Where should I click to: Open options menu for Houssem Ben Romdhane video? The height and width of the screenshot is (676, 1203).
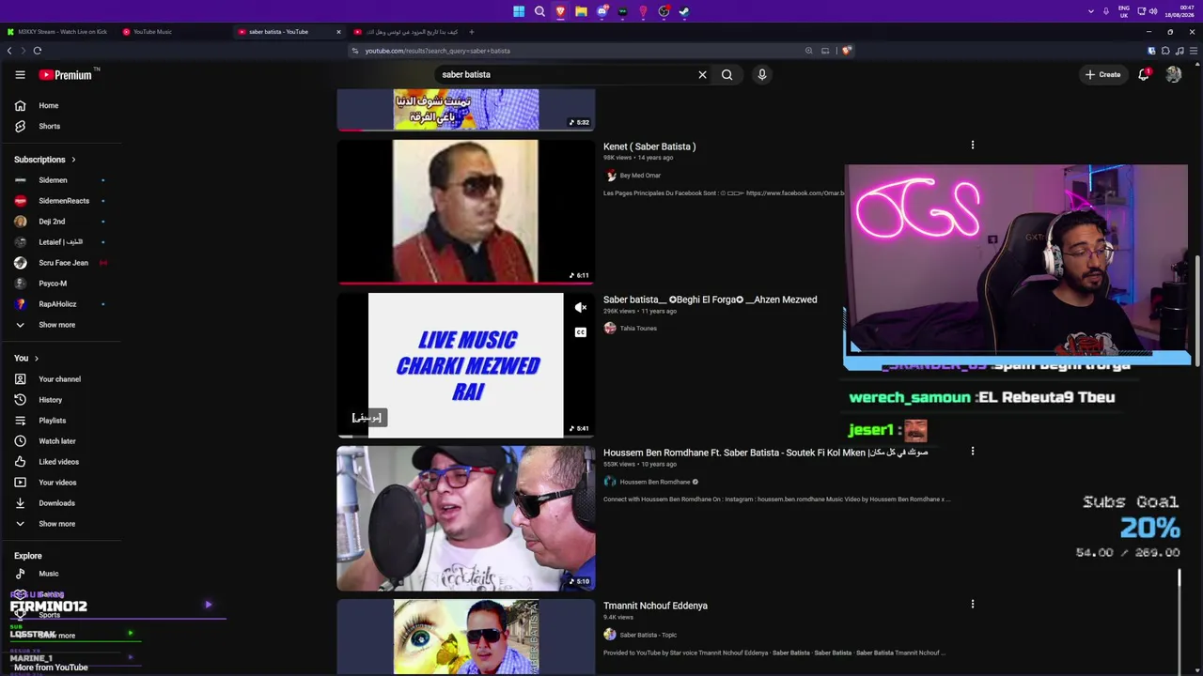973,452
